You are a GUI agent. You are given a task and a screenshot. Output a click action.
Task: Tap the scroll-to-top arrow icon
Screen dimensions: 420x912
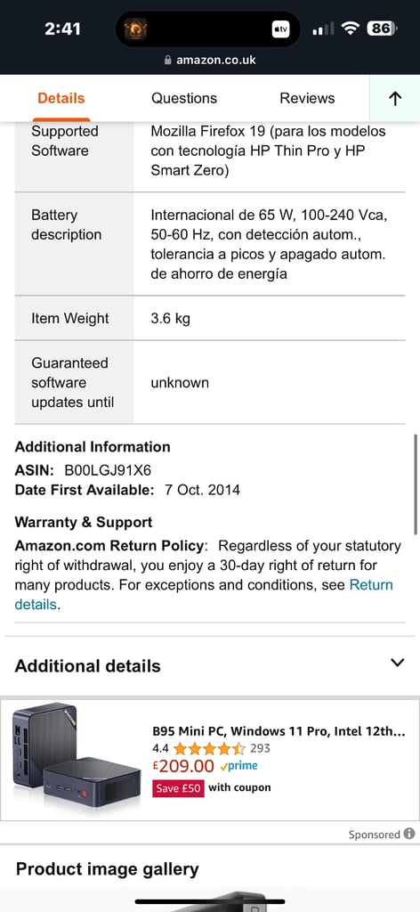tap(395, 99)
